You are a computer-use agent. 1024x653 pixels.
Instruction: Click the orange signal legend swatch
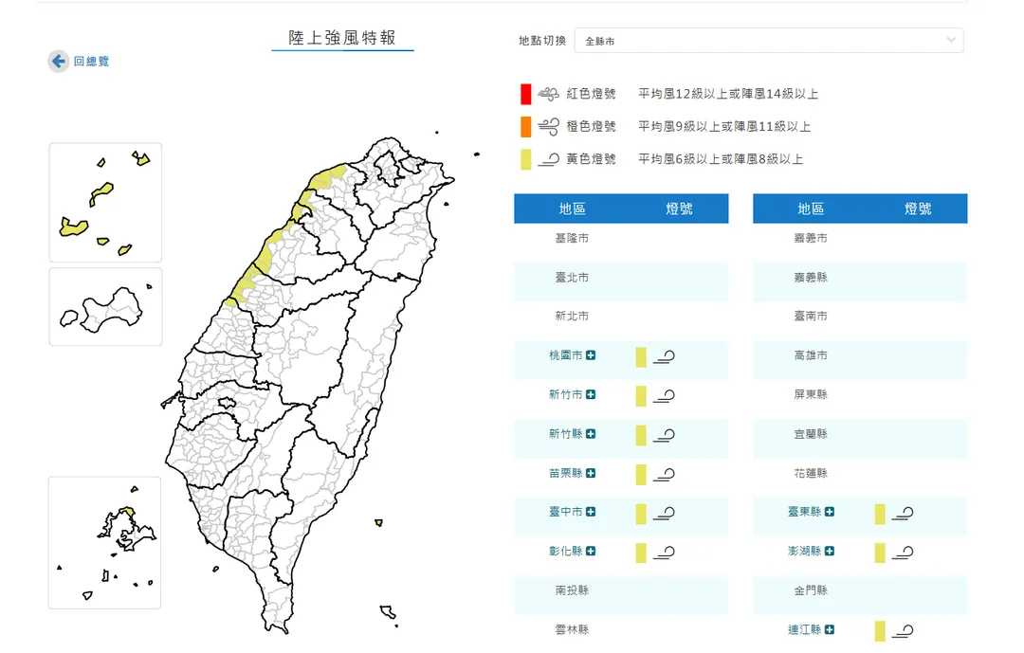click(525, 127)
